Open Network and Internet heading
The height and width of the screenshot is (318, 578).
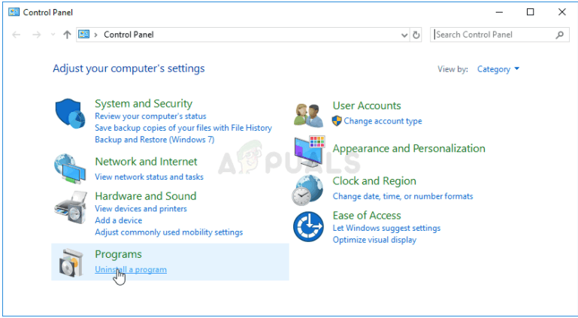point(146,162)
